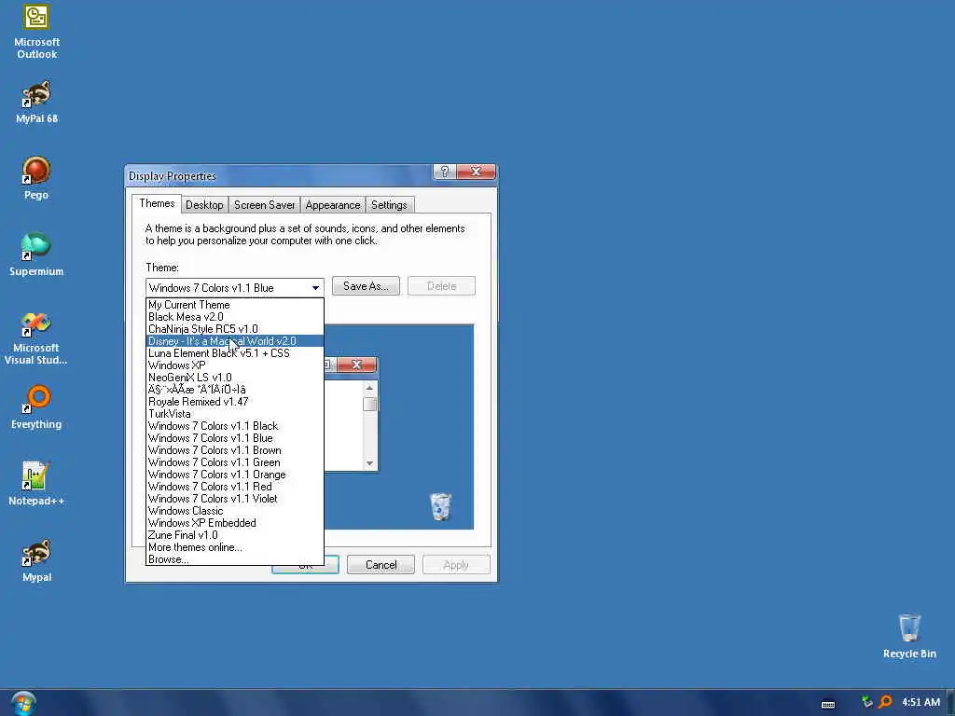The height and width of the screenshot is (716, 955).
Task: Select the Notepad++ desktop shortcut
Action: tap(36, 484)
